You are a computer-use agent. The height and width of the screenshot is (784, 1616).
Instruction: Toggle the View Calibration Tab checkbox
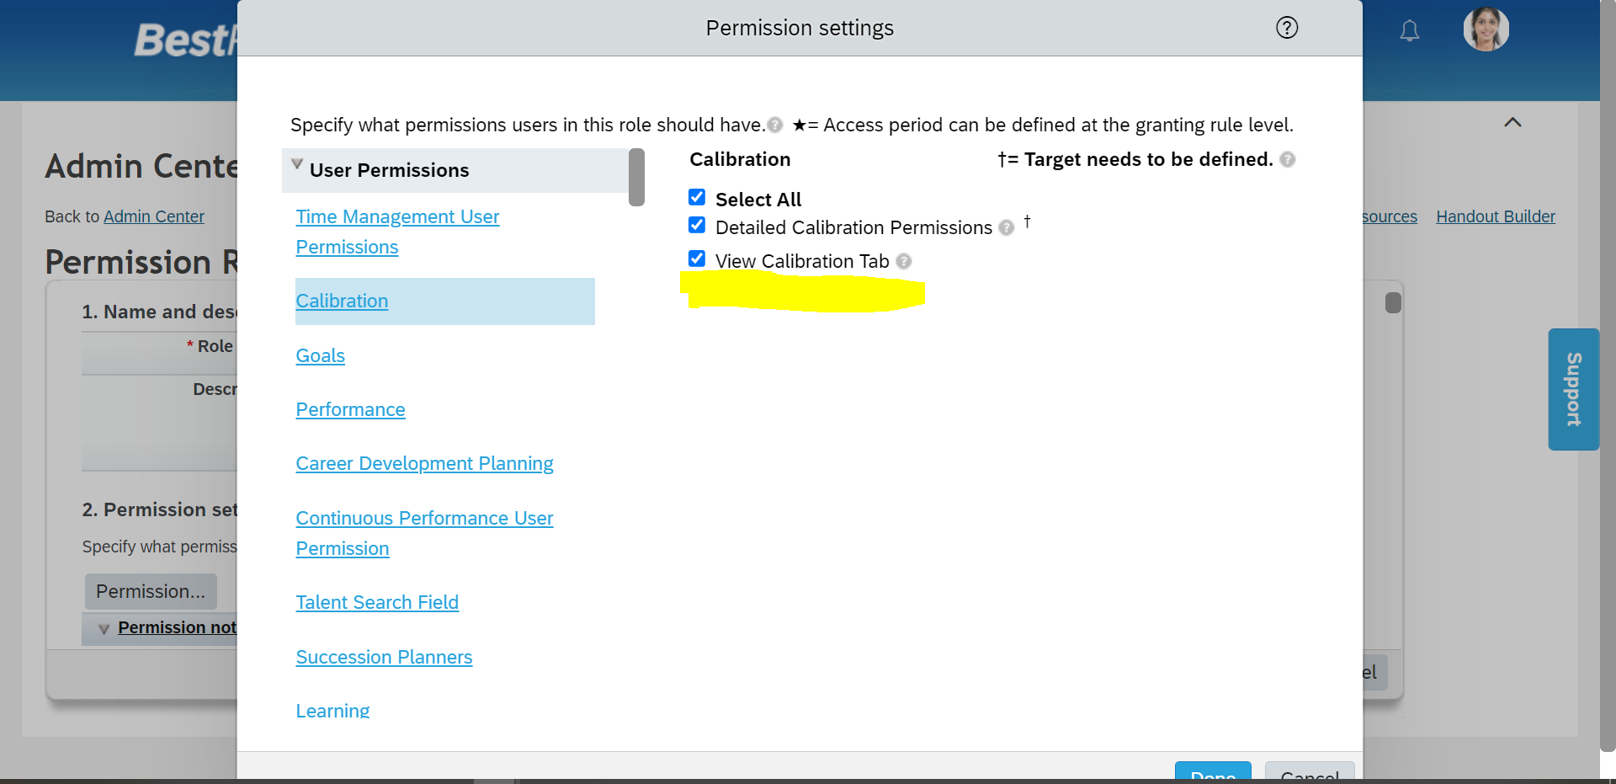pos(697,259)
